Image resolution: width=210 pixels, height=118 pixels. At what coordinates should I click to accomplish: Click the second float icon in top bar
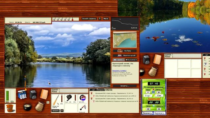[x=58, y=19]
